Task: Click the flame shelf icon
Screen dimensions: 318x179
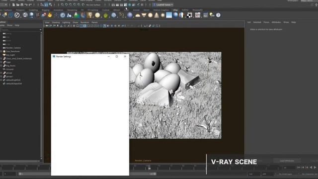Action: click(50, 15)
